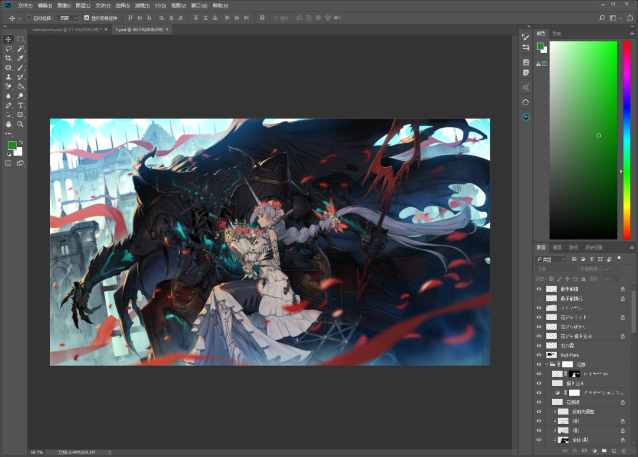Select the Lasso tool
Screen dimensions: 638x457
coord(8,48)
